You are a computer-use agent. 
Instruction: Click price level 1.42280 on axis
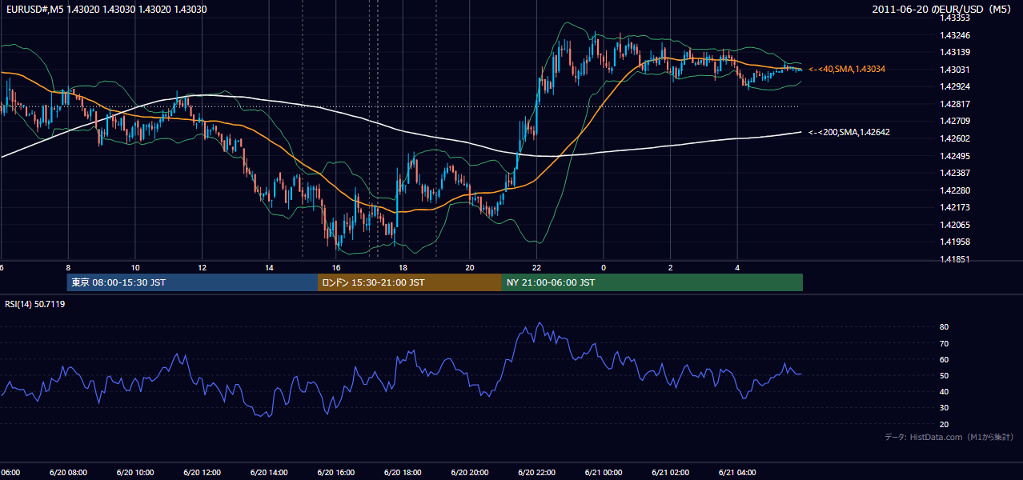956,190
